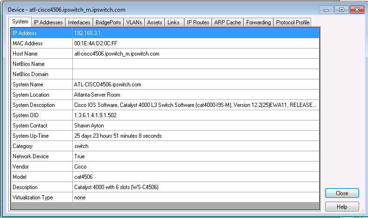The width and height of the screenshot is (368, 218).
Task: Click the System Description row label
Action: pos(42,105)
